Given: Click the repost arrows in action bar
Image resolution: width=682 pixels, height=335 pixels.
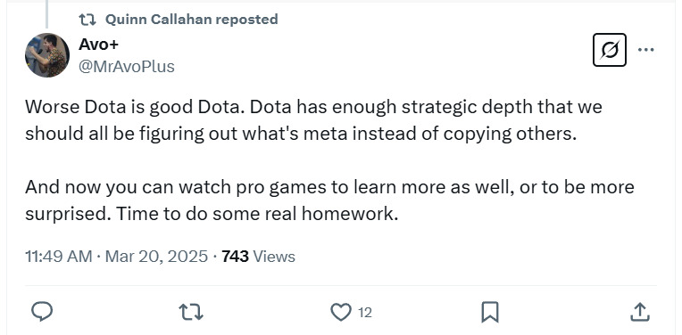Looking at the screenshot, I should [x=191, y=312].
